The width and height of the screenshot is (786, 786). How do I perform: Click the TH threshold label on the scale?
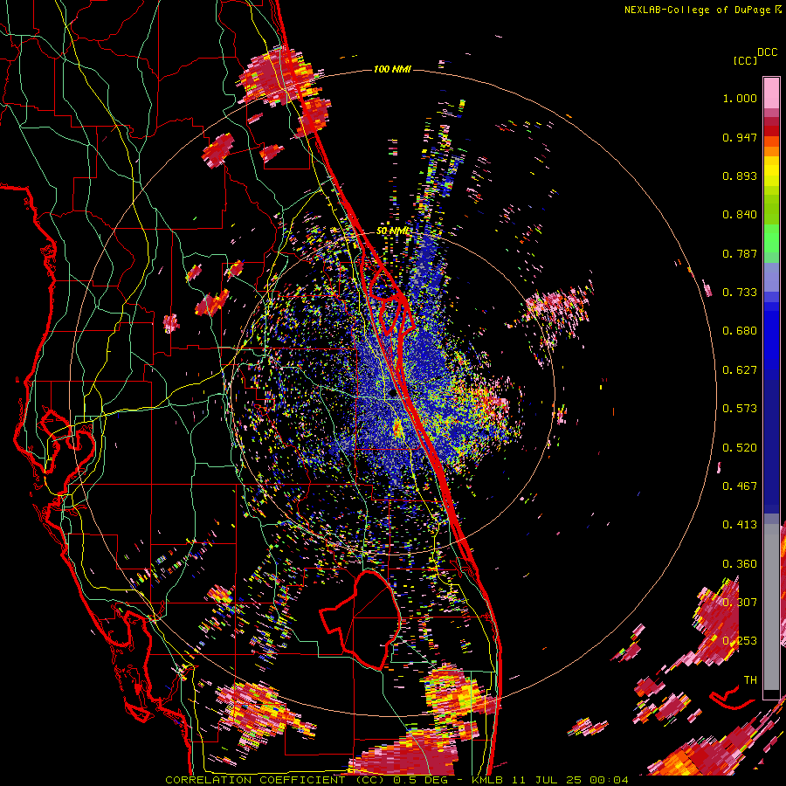(750, 680)
